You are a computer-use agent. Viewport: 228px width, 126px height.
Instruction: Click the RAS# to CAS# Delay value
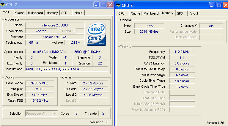[x=182, y=69]
